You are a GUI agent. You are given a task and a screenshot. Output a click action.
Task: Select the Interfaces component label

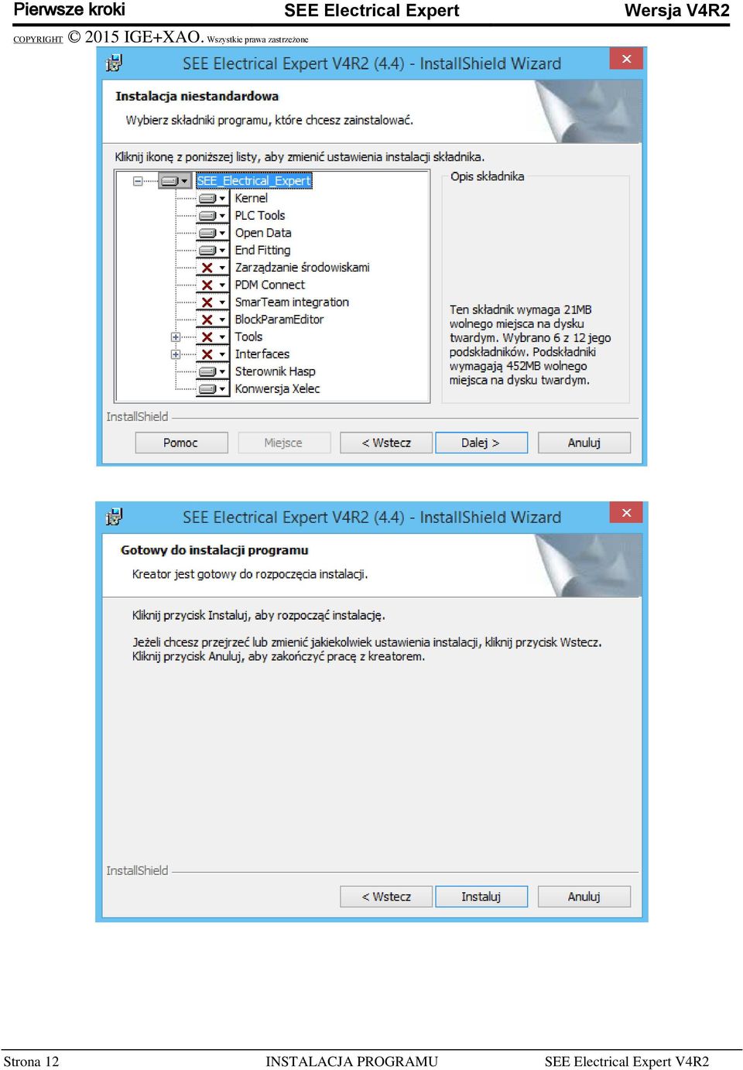[262, 354]
